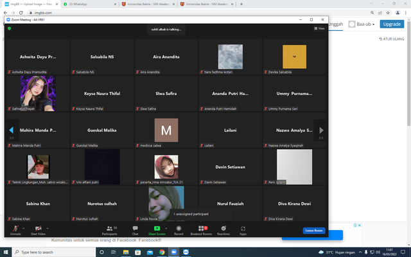Open Google Chrome from taskbar
Image resolution: width=411 pixels, height=257 pixels.
pyautogui.click(x=162, y=252)
